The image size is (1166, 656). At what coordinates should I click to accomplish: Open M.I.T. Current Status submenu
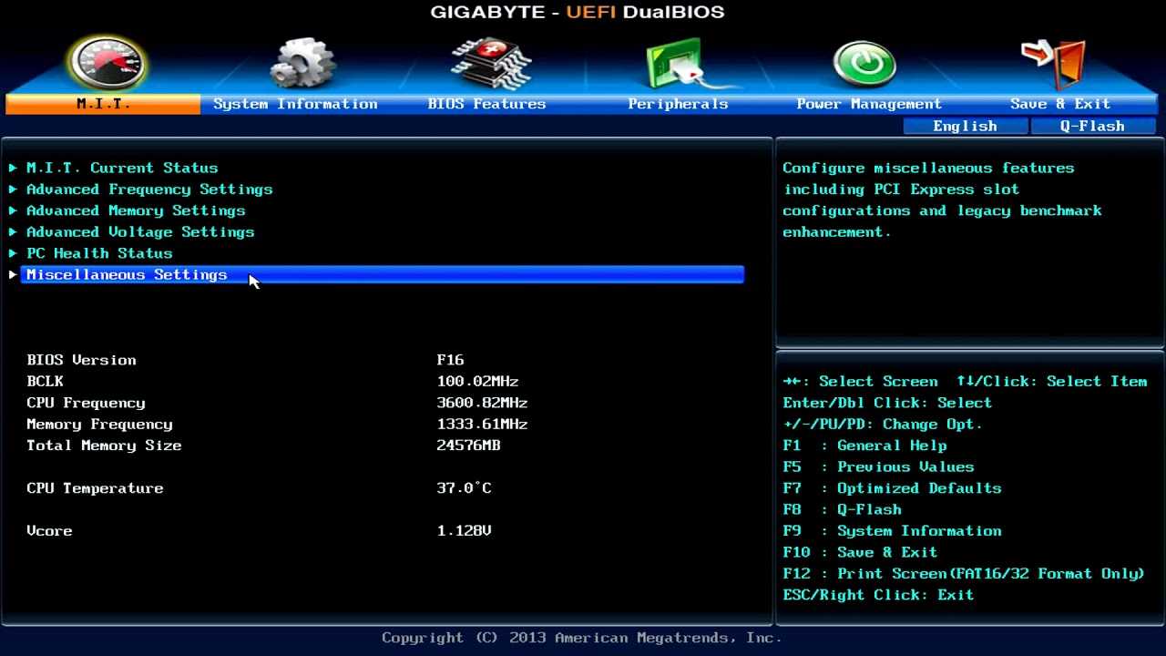(x=122, y=168)
